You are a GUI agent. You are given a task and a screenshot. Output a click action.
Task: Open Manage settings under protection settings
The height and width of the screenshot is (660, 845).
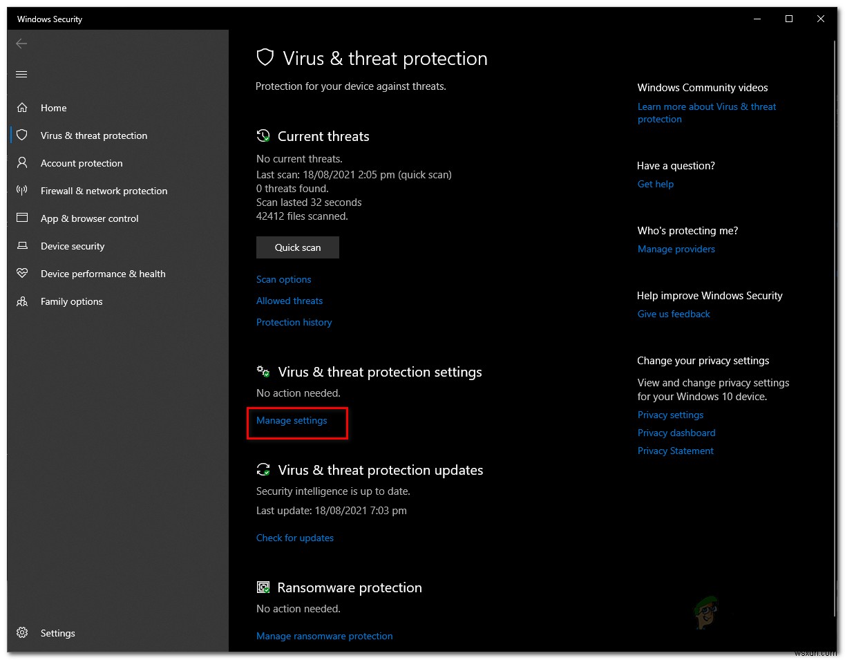tap(291, 420)
